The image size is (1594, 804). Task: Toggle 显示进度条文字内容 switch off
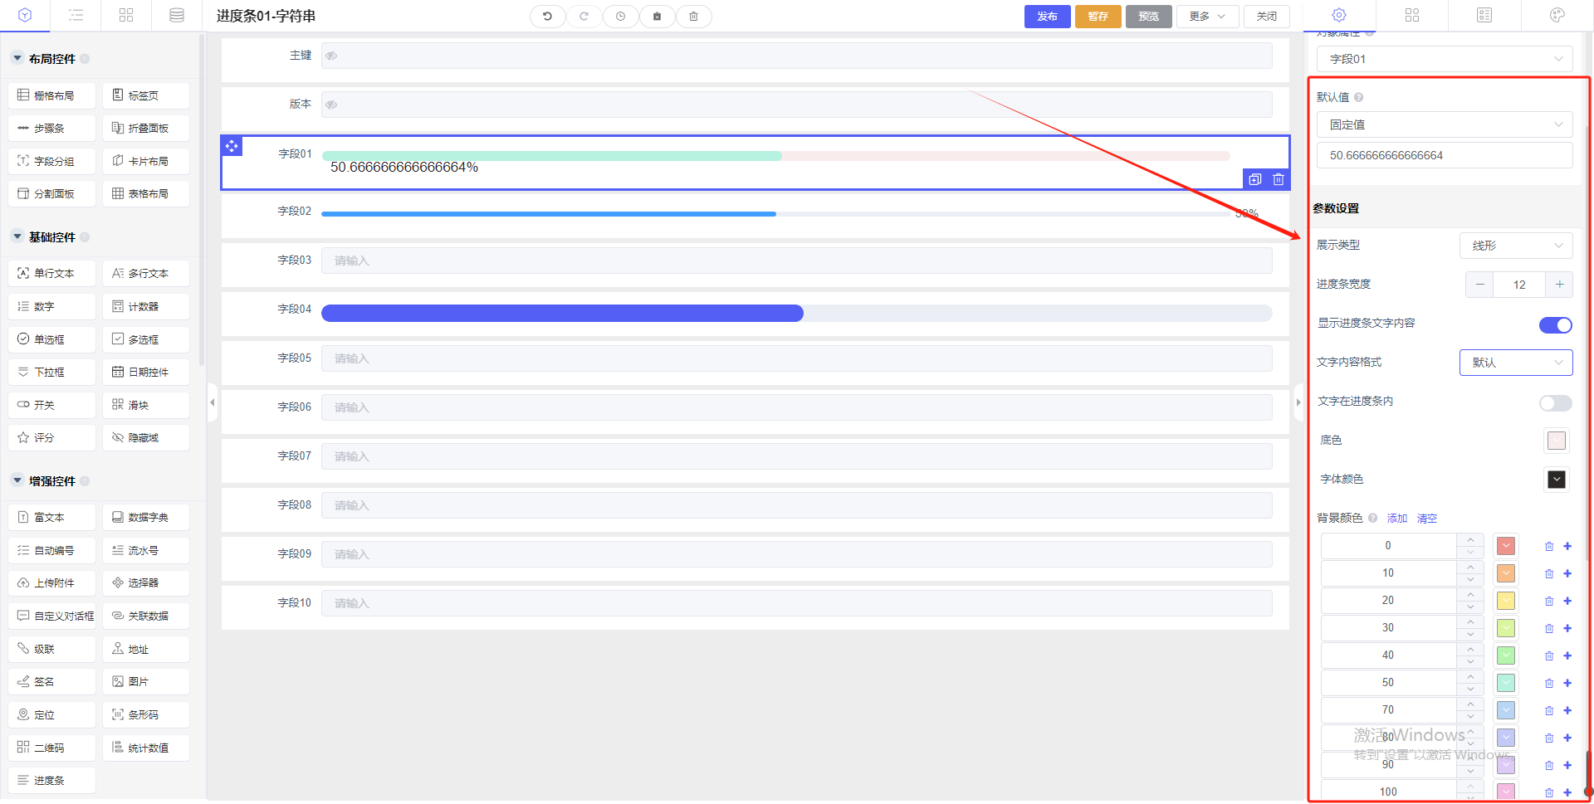[1555, 325]
